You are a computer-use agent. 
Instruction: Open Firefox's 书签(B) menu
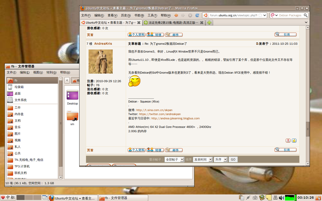tap(139, 15)
